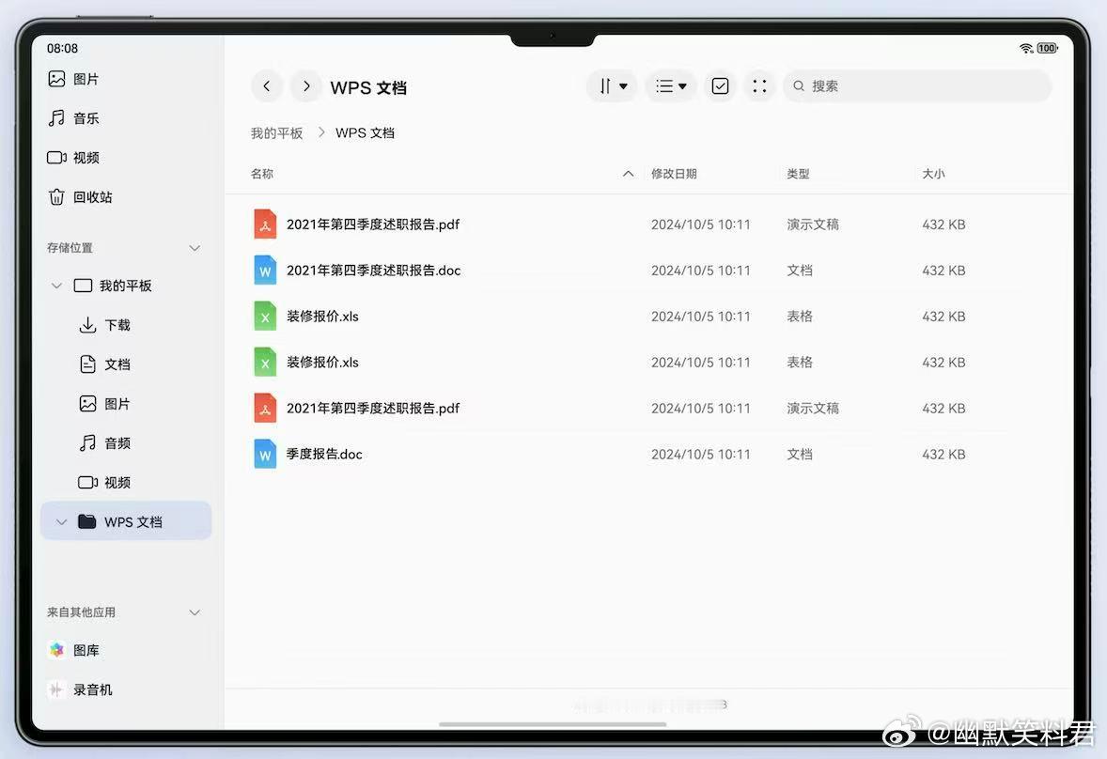Viewport: 1107px width, 759px height.
Task: Sort by the 名称 column header
Action: point(262,174)
